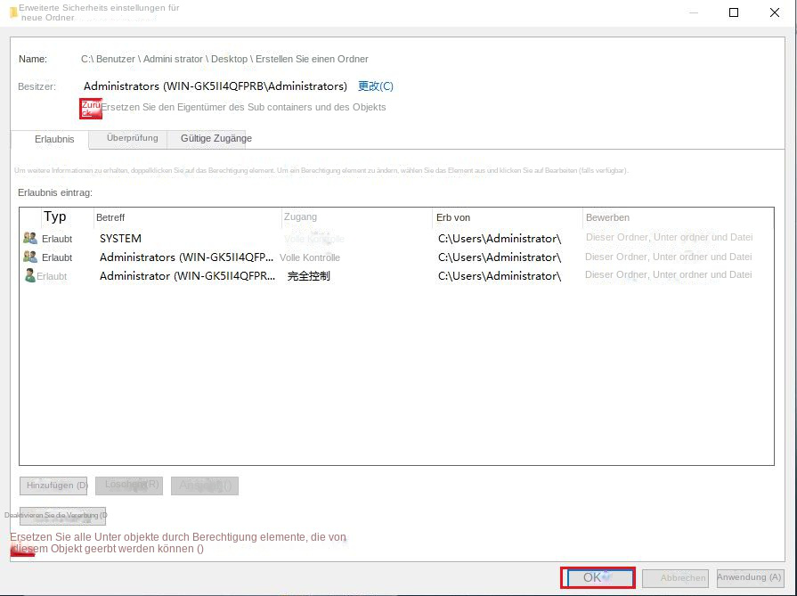Click the group icon beside the SYSTEM entry
Screen dimensions: 797x596
[30, 239]
